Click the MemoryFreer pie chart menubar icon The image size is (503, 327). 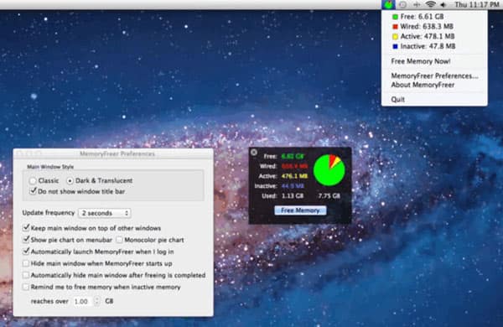(x=388, y=4)
